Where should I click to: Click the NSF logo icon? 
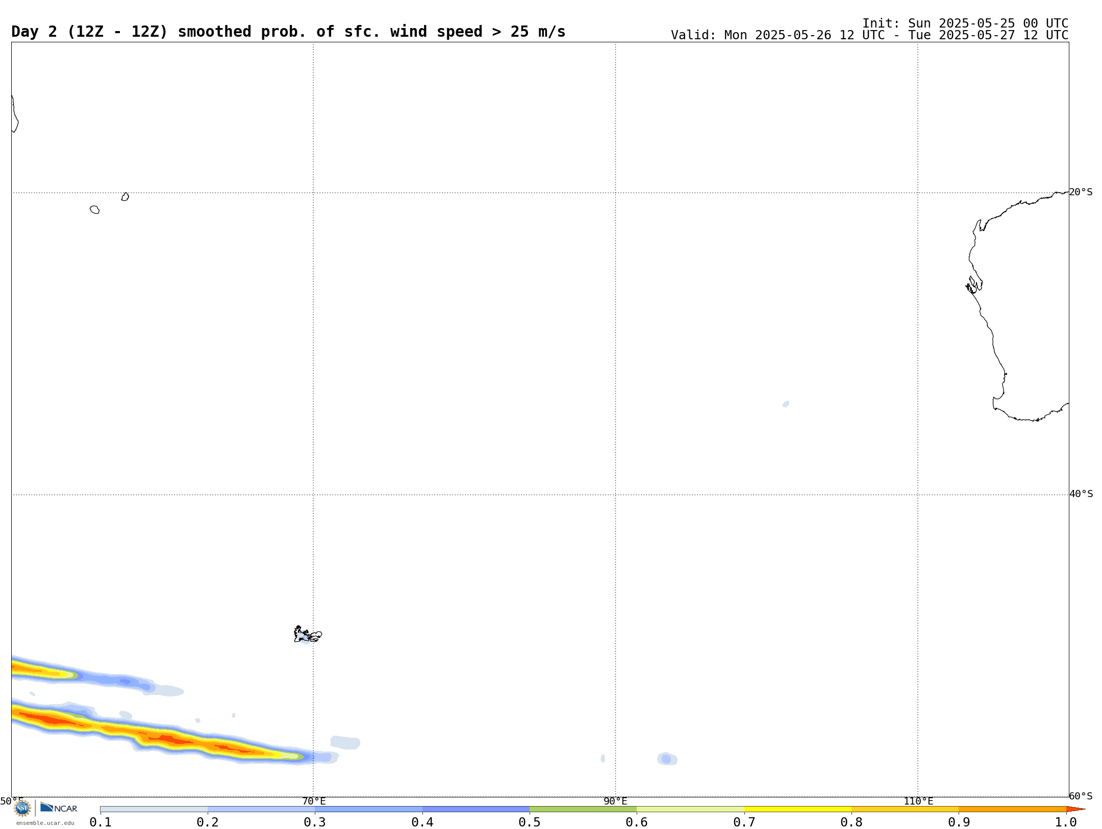(x=22, y=808)
